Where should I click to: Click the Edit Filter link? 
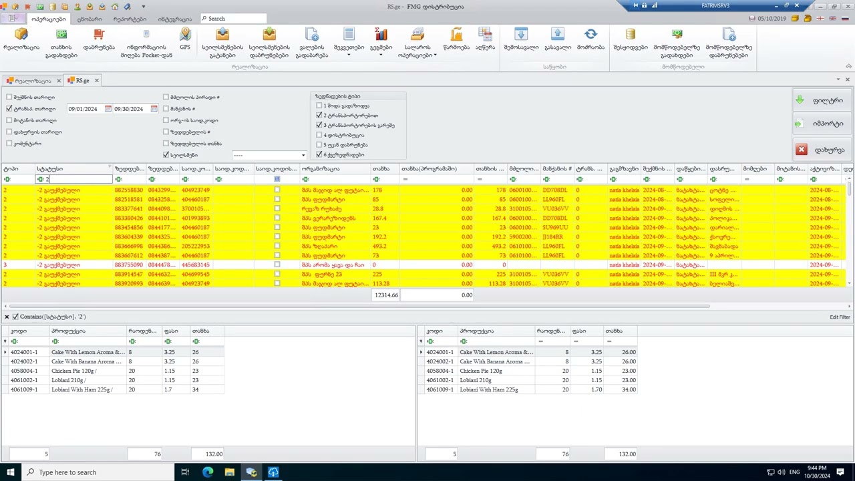point(840,317)
